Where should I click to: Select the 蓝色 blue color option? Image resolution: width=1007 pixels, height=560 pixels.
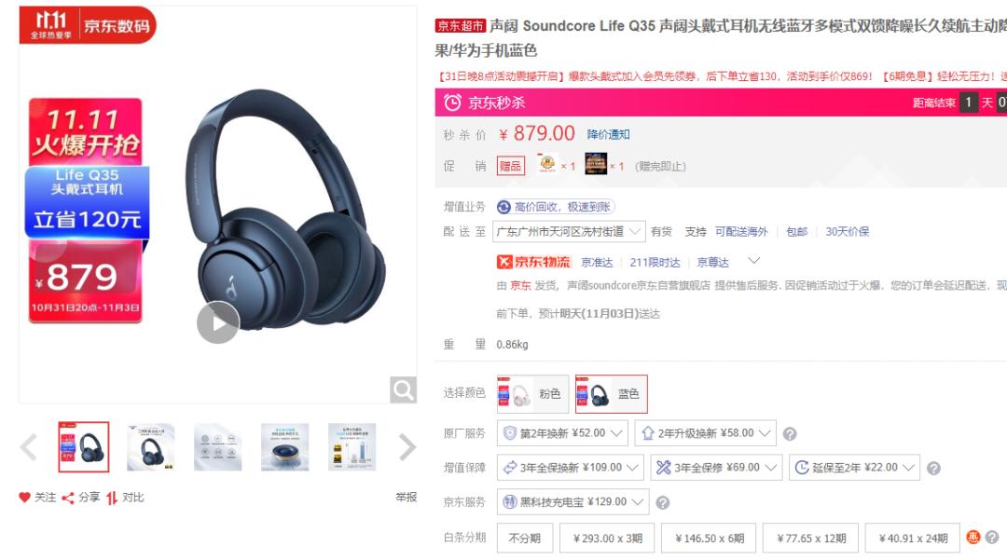point(612,394)
